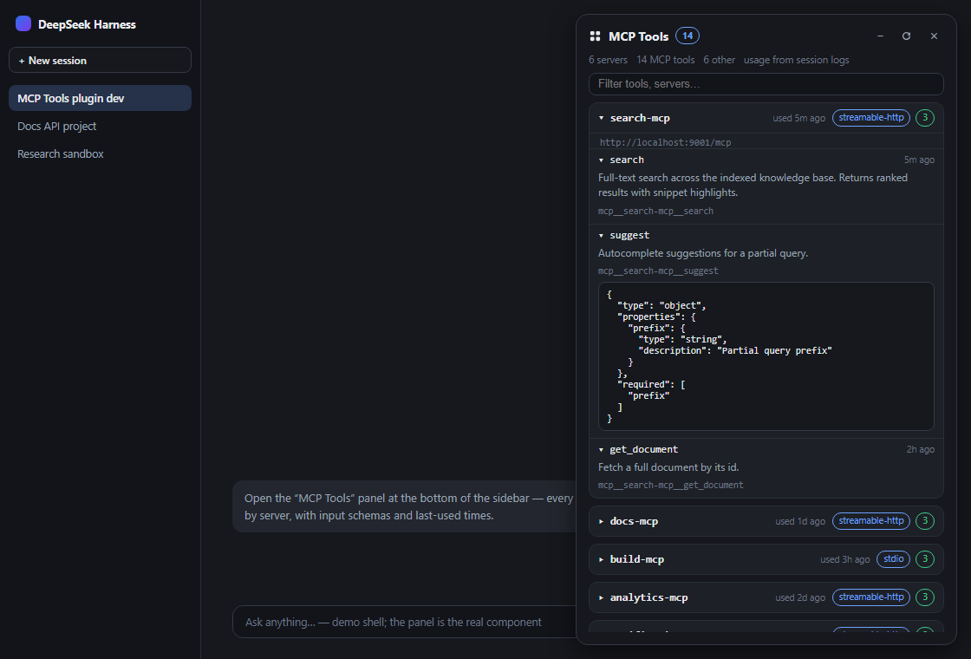Refresh the MCP Tools list

[906, 36]
